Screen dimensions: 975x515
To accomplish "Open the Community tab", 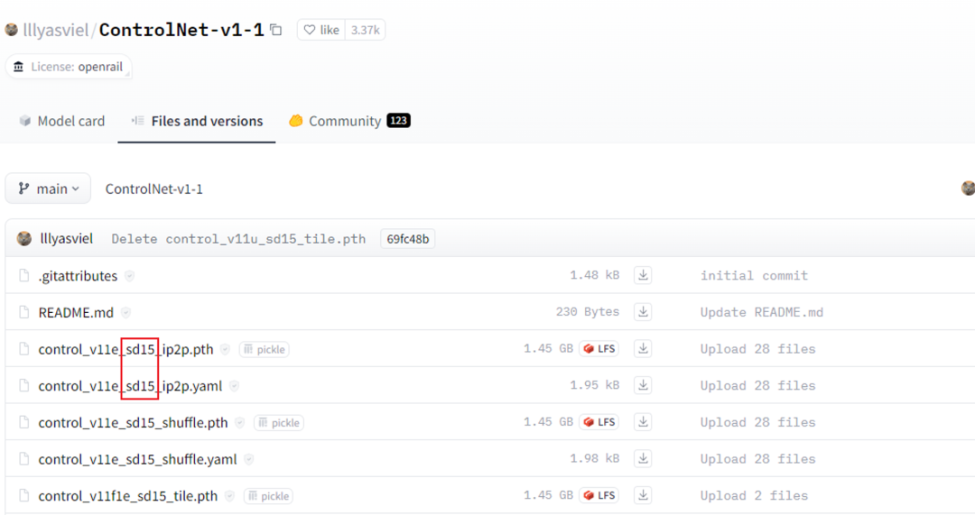I will [349, 121].
